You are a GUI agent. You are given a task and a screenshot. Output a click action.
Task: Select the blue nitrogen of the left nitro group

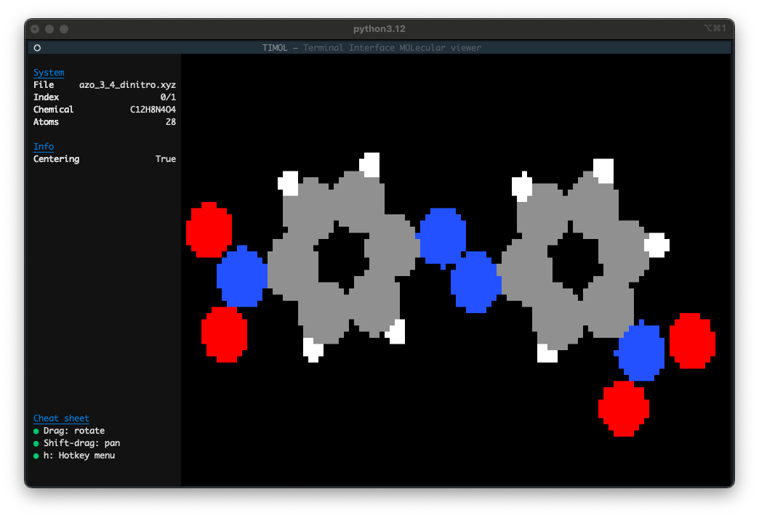[241, 277]
